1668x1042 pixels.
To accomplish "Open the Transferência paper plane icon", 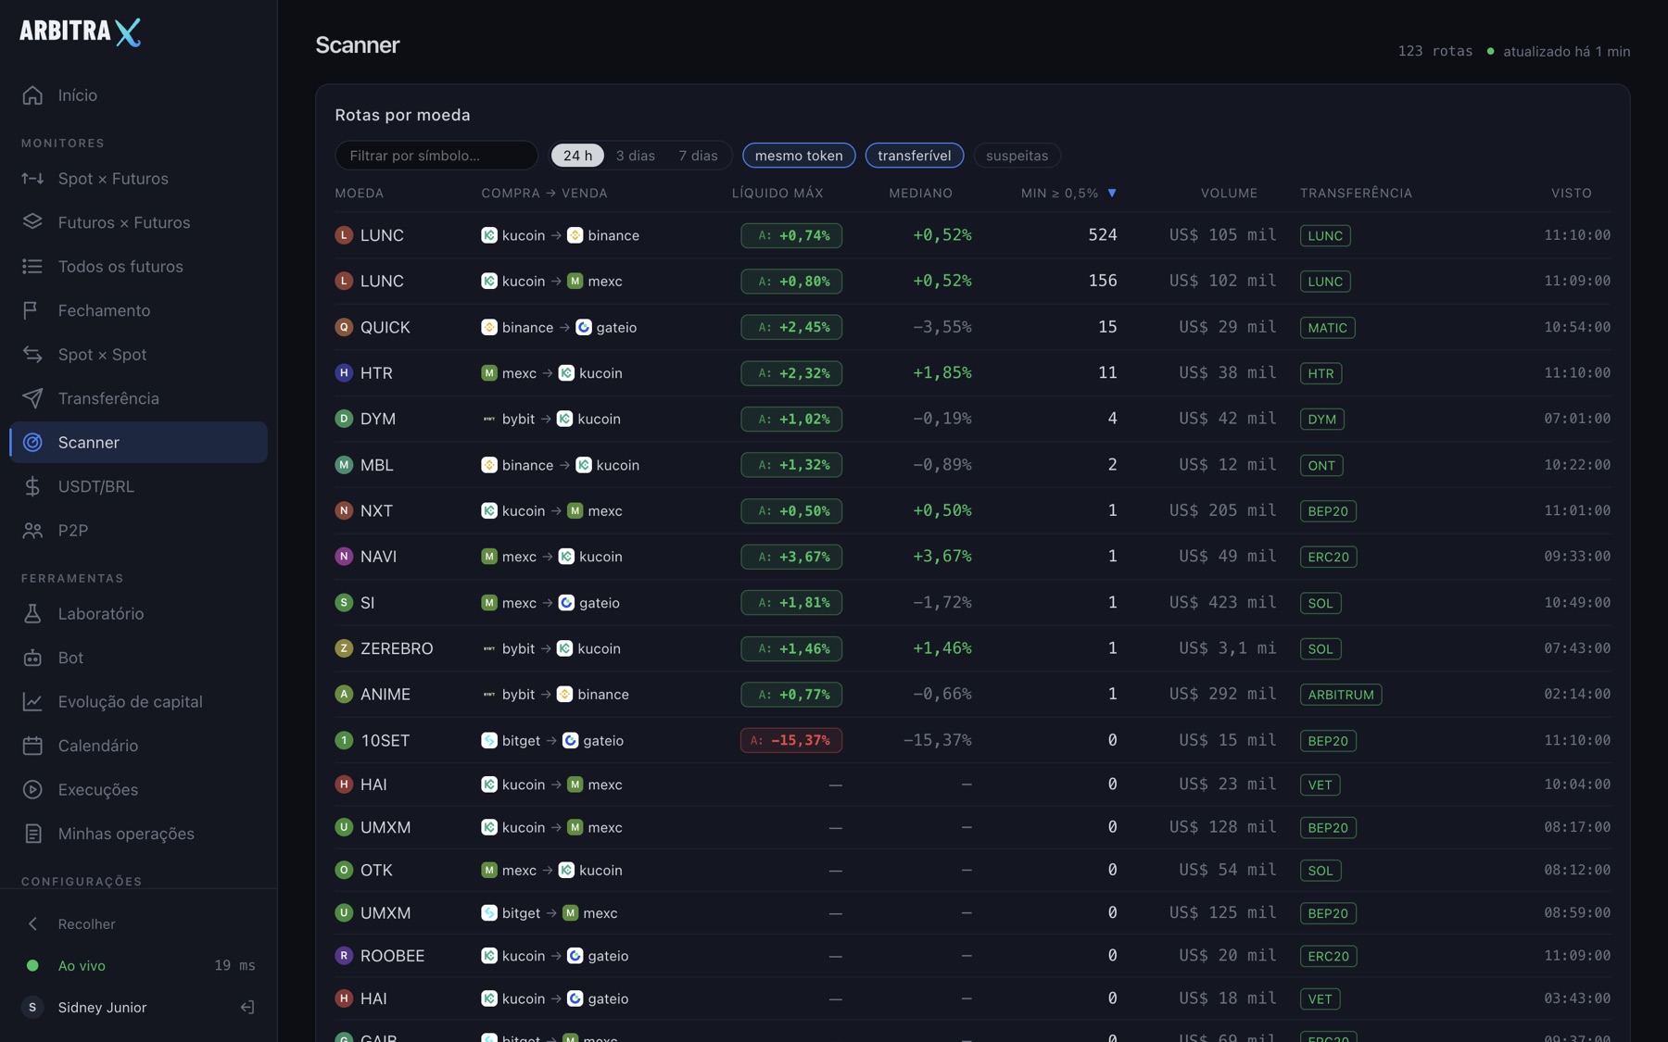I will click(32, 398).
